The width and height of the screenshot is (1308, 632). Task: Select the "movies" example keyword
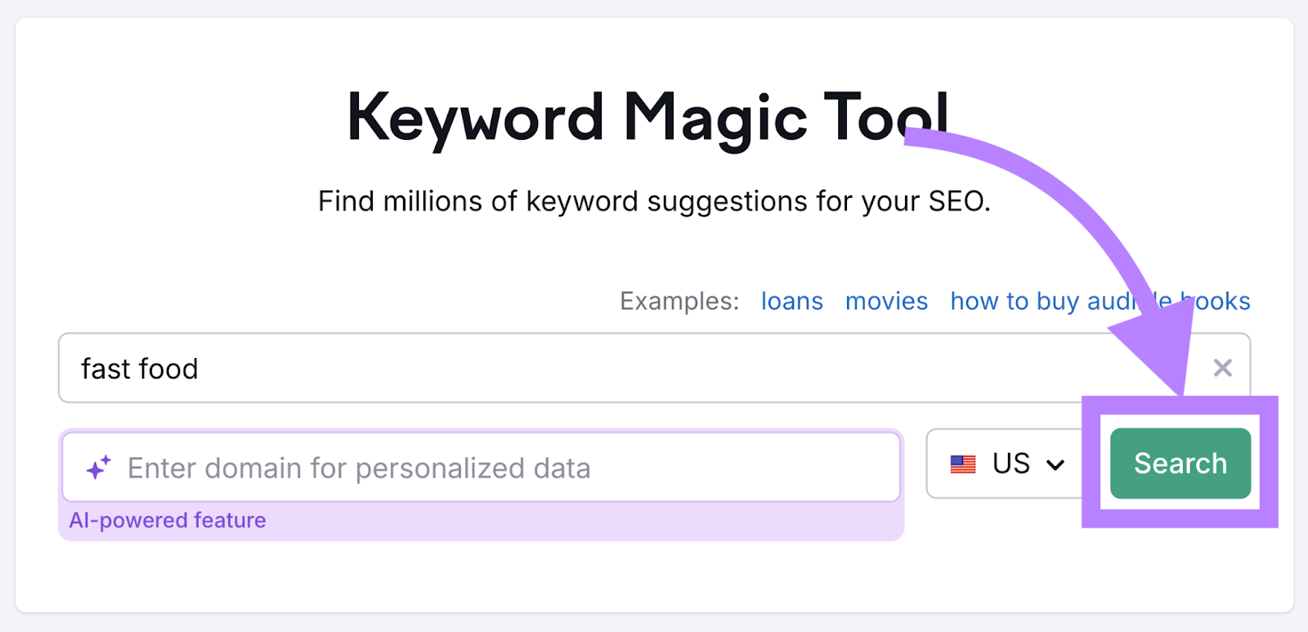886,301
